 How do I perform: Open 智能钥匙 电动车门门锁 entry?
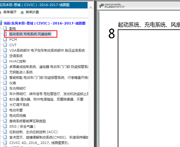pyautogui.click(x=49, y=78)
